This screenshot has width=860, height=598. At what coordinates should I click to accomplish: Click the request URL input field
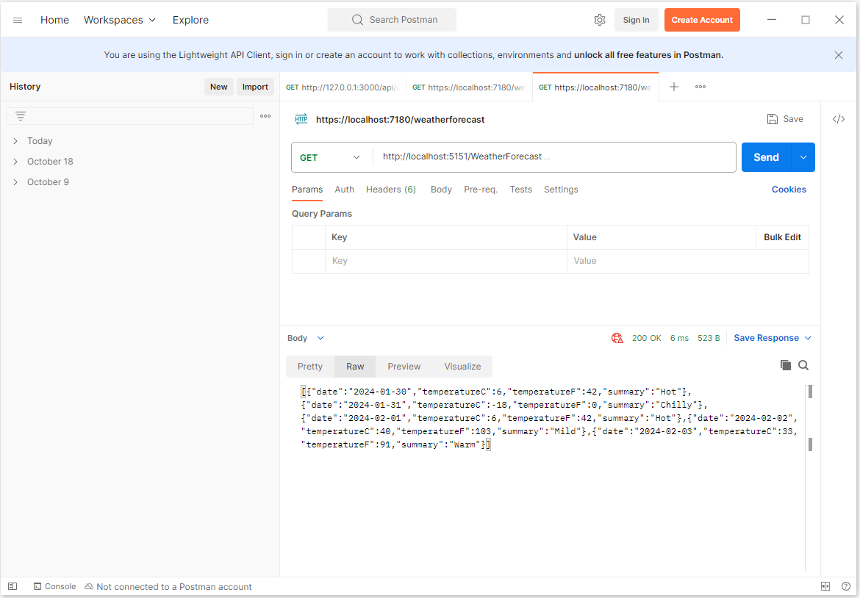tap(551, 156)
